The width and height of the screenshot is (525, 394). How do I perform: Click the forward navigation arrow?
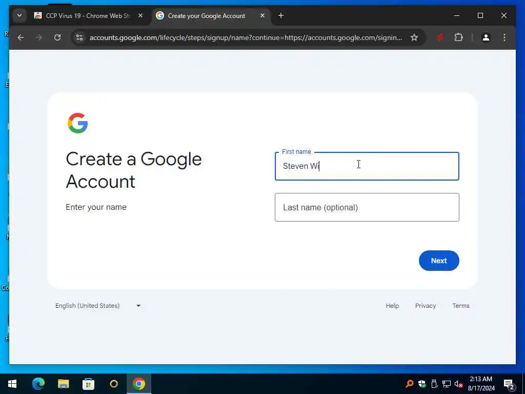[x=39, y=37]
